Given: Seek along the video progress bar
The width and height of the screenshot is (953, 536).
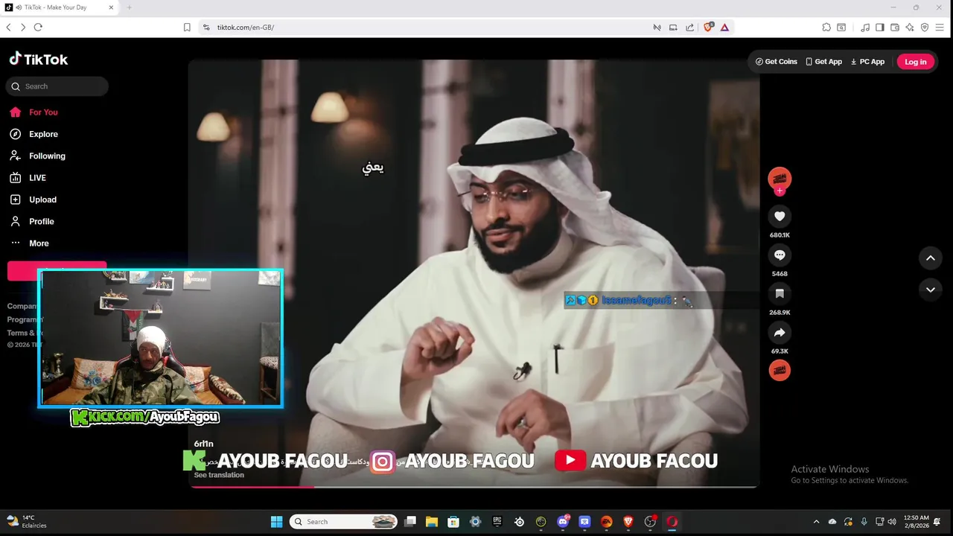Looking at the screenshot, I should tap(474, 487).
